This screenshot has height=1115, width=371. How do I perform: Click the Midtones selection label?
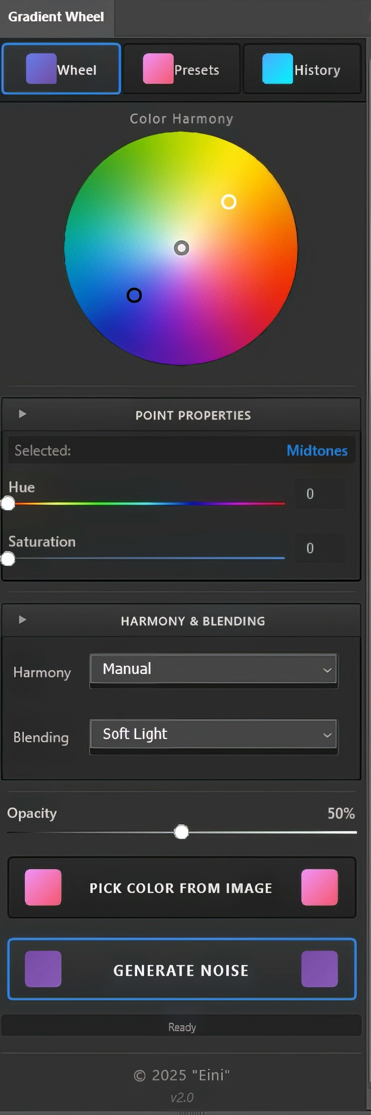tap(317, 450)
